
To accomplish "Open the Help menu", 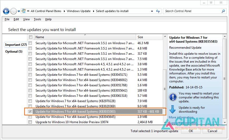I will click(x=48, y=19).
